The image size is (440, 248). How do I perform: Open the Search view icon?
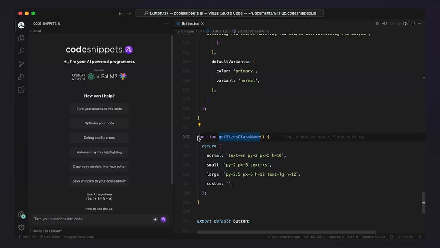pyautogui.click(x=21, y=51)
